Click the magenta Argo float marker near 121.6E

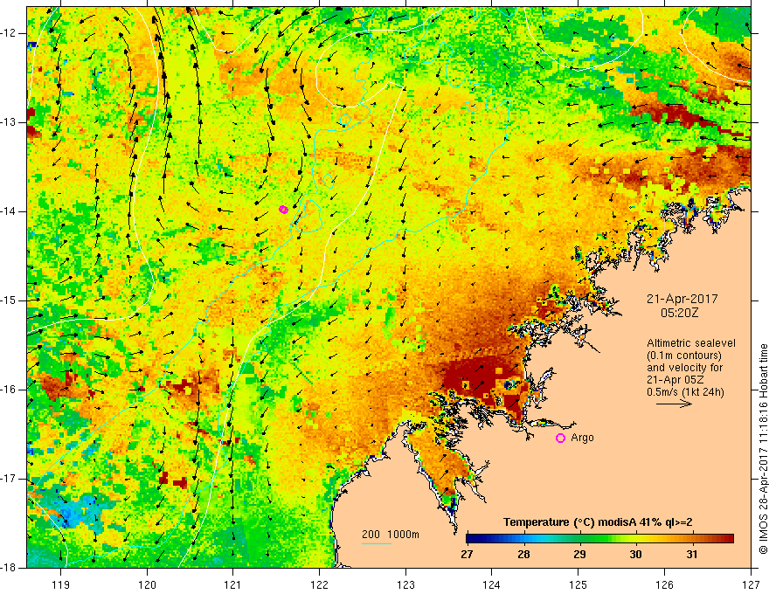(283, 210)
